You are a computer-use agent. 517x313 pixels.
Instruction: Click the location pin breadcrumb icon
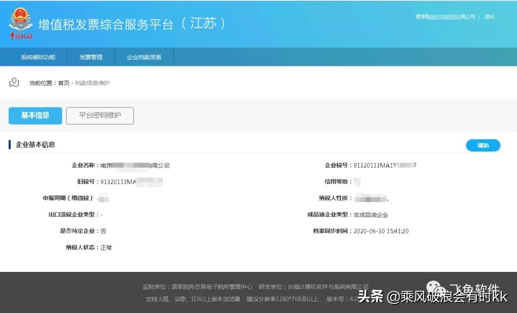click(14, 82)
